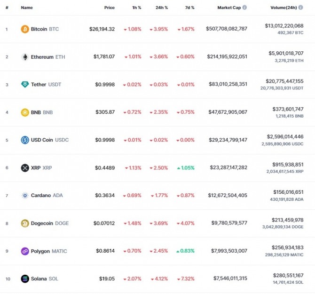The image size is (315, 294).
Task: Click the Bitcoin coin logo icon
Action: [x=25, y=29]
